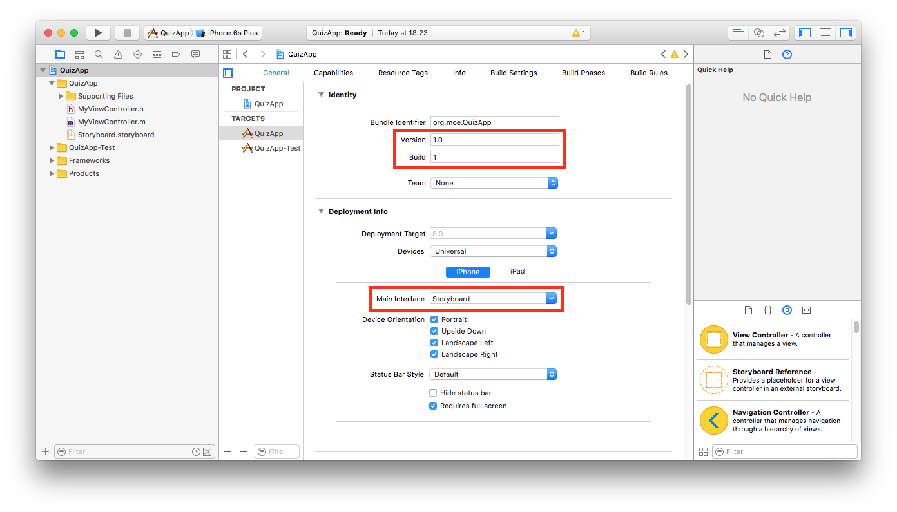Screen dimensions: 897x512
Task: Open the Debug navigator icon
Action: click(x=157, y=54)
